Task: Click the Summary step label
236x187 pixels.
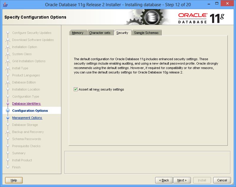Action: click(x=19, y=153)
